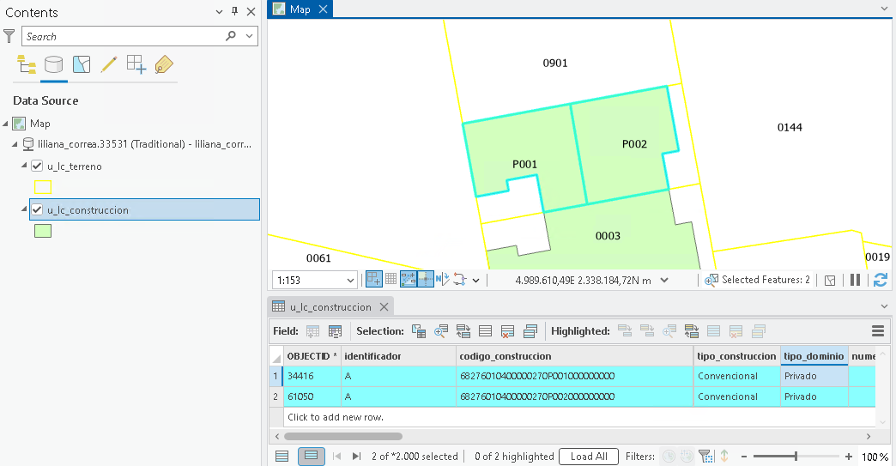This screenshot has height=466, width=896.
Task: Close the Map view tab
Action: click(x=323, y=9)
